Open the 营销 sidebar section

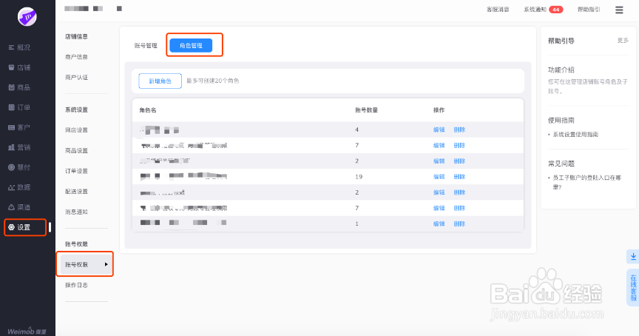(19, 147)
